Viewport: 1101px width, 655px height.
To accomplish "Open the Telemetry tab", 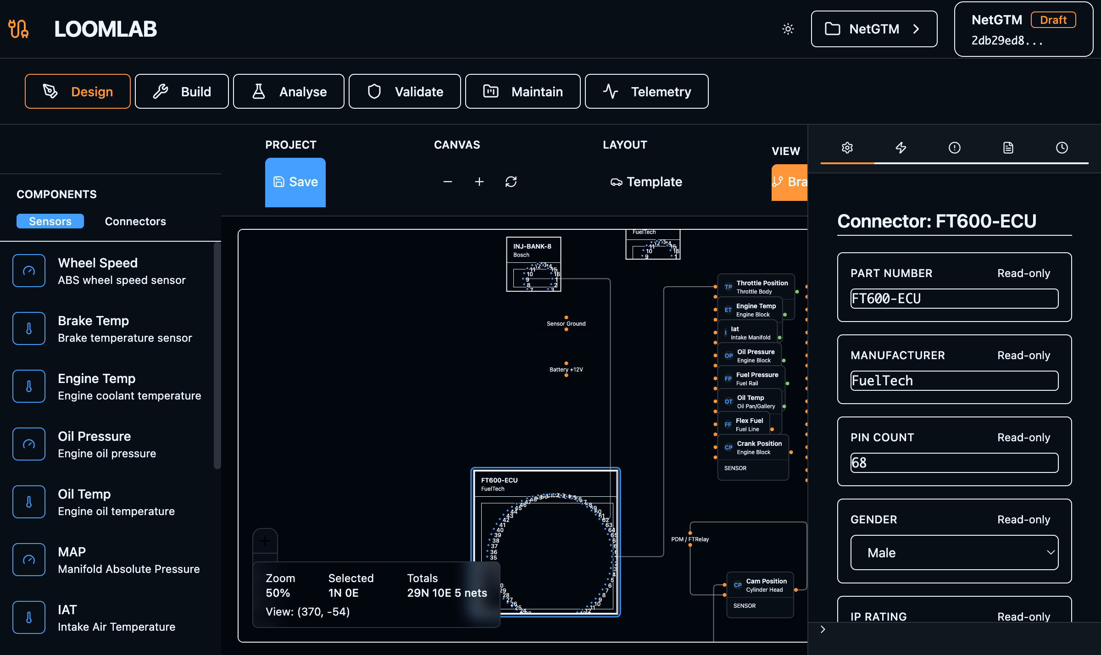I will [x=646, y=91].
